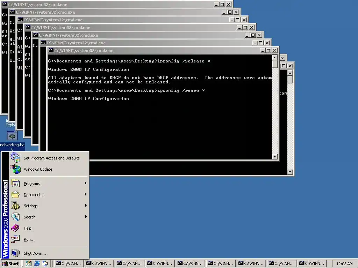This screenshot has height=268, width=358.
Task: Select the networking.bat desktop icon
Action: tap(12, 140)
